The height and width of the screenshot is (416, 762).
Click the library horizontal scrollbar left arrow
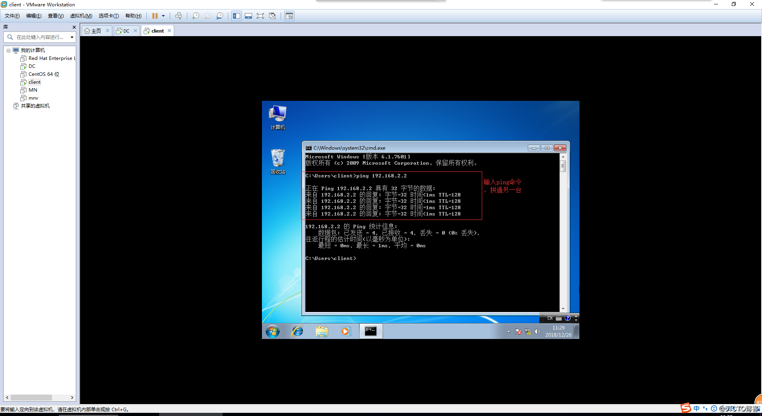pos(7,397)
